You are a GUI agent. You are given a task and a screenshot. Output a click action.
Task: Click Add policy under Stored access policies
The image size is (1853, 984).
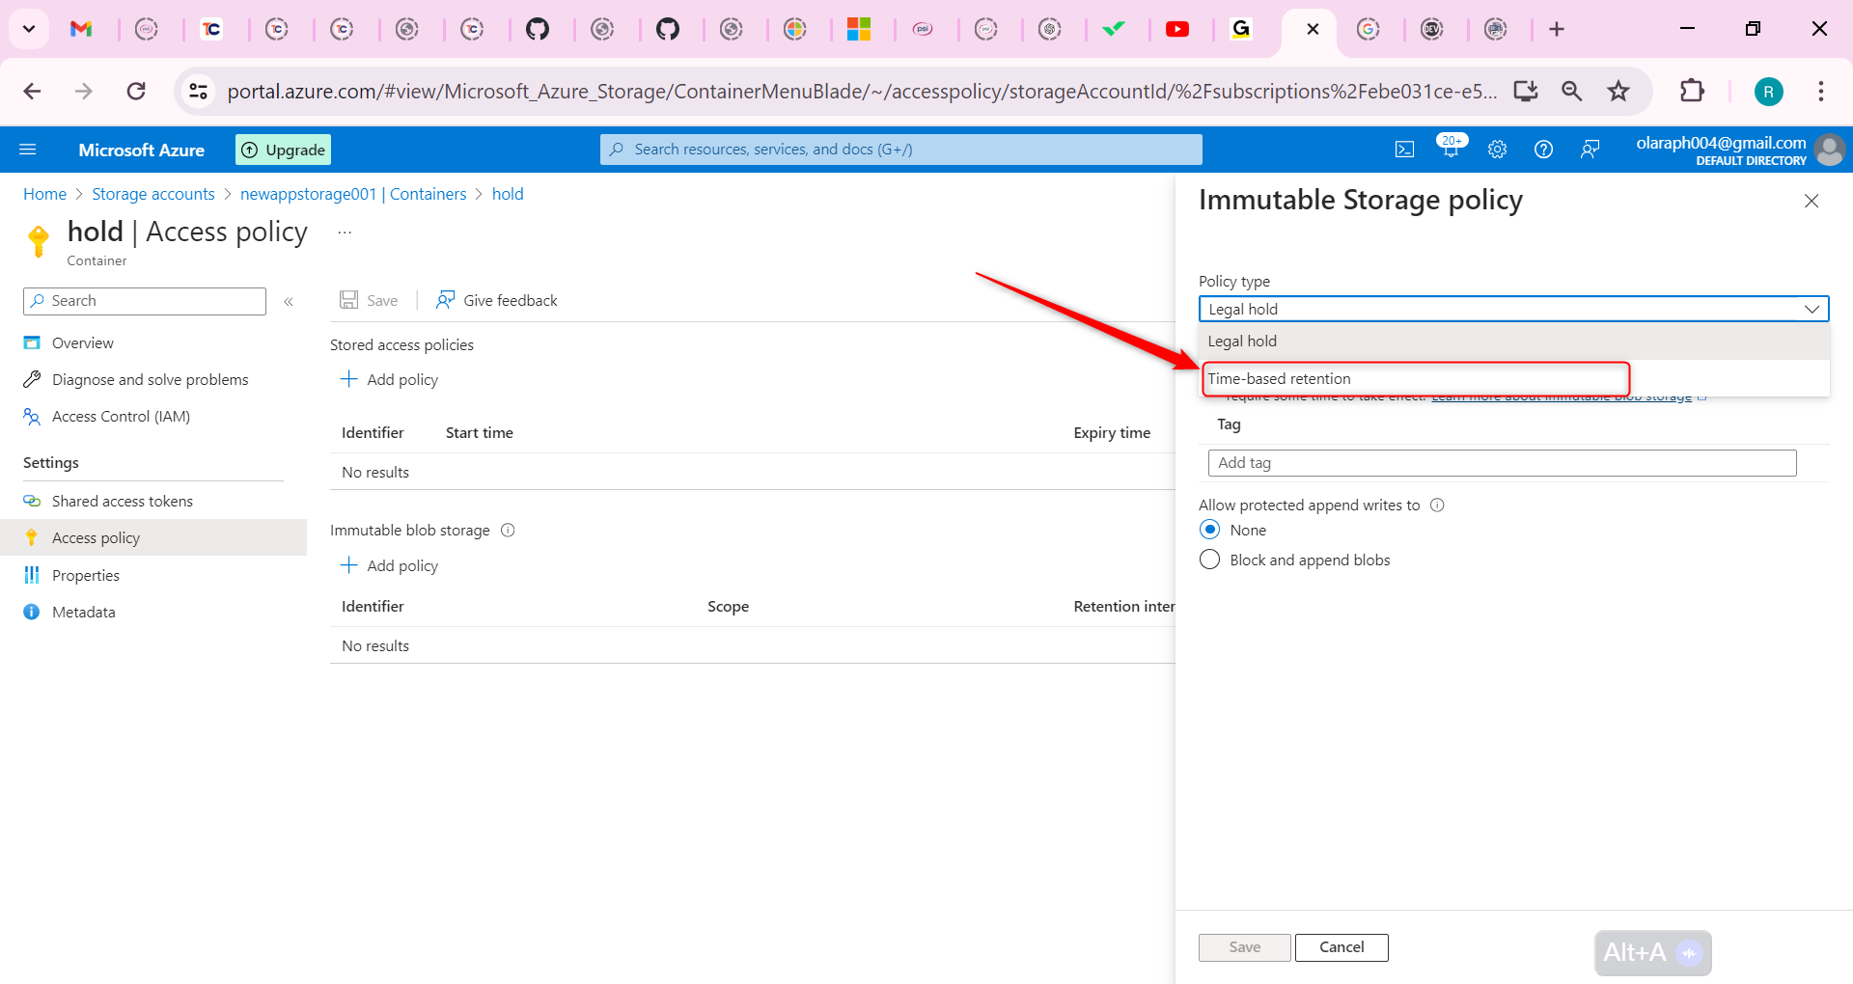390,380
